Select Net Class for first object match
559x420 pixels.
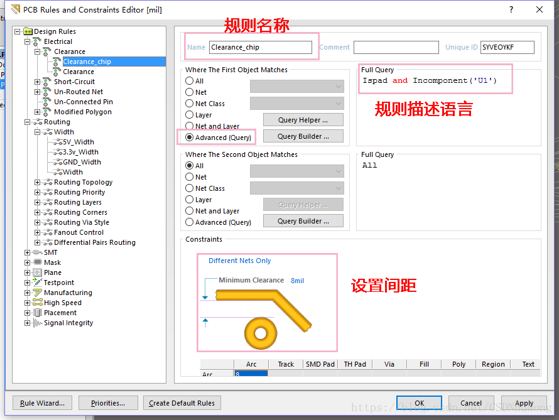[190, 104]
